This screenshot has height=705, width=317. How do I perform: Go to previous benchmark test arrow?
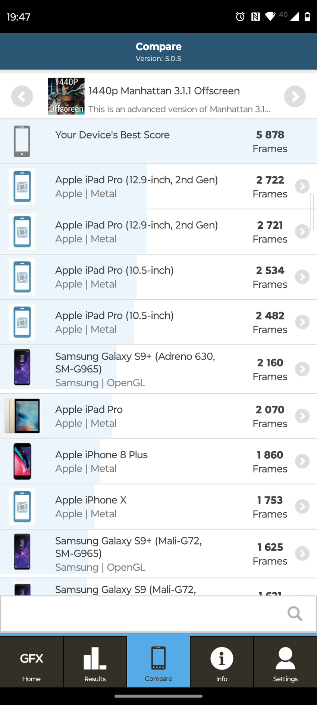point(22,96)
